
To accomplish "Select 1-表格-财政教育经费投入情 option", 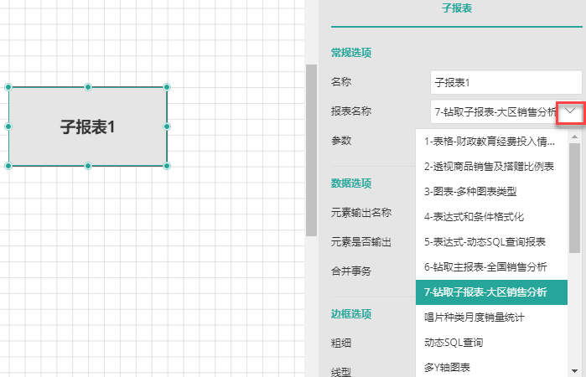I will [490, 142].
